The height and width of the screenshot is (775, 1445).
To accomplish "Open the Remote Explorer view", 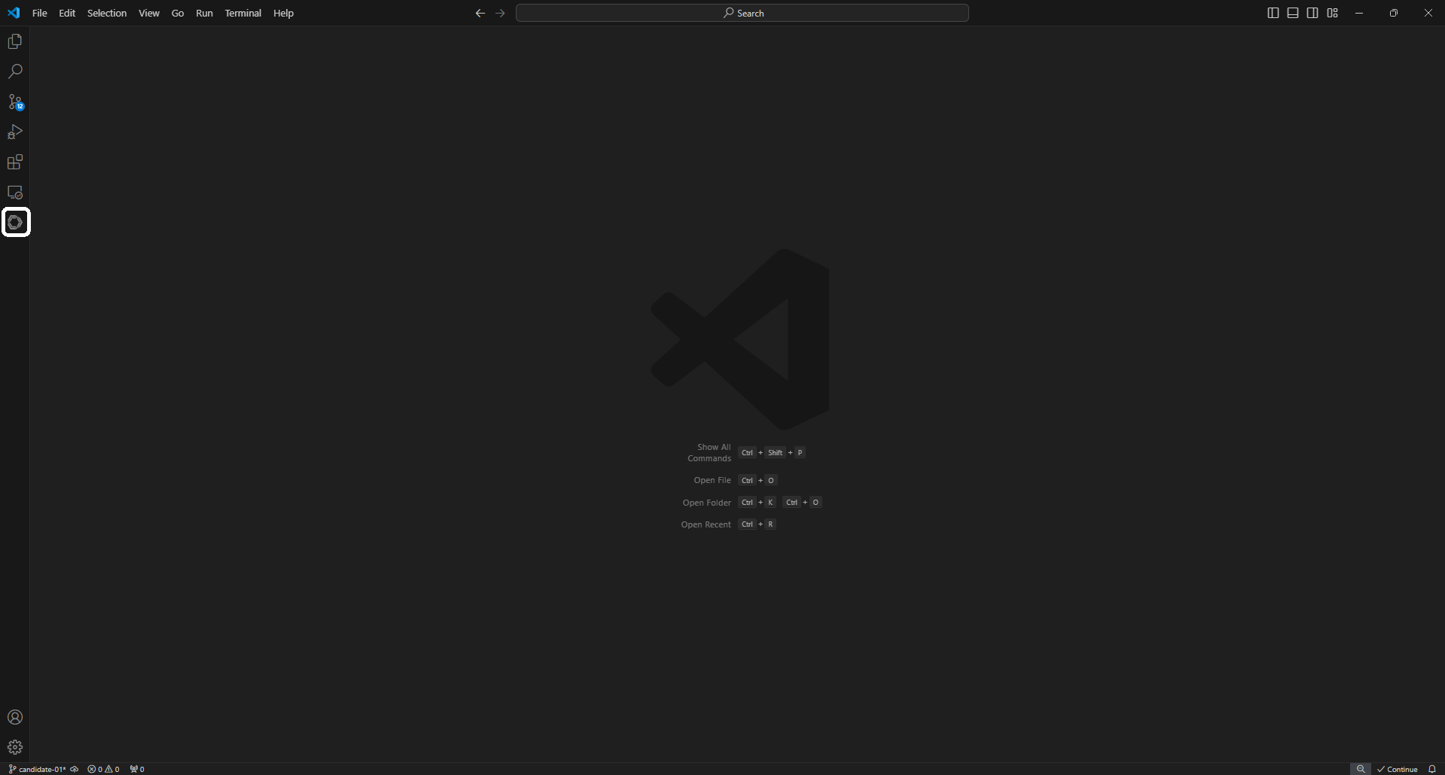I will click(x=15, y=192).
